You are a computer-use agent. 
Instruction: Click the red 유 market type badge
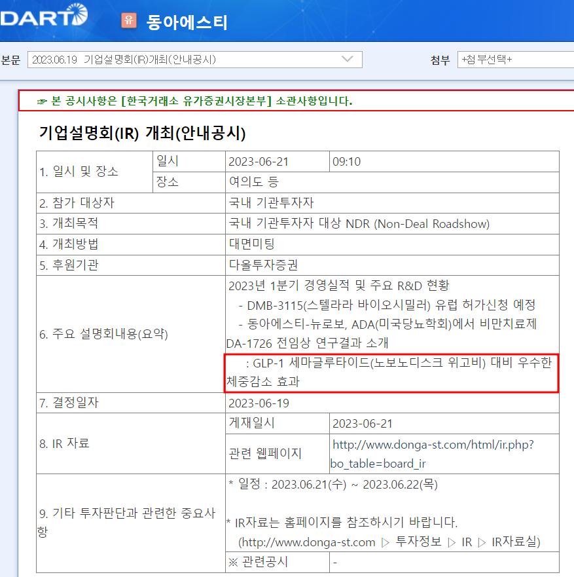pyautogui.click(x=127, y=21)
